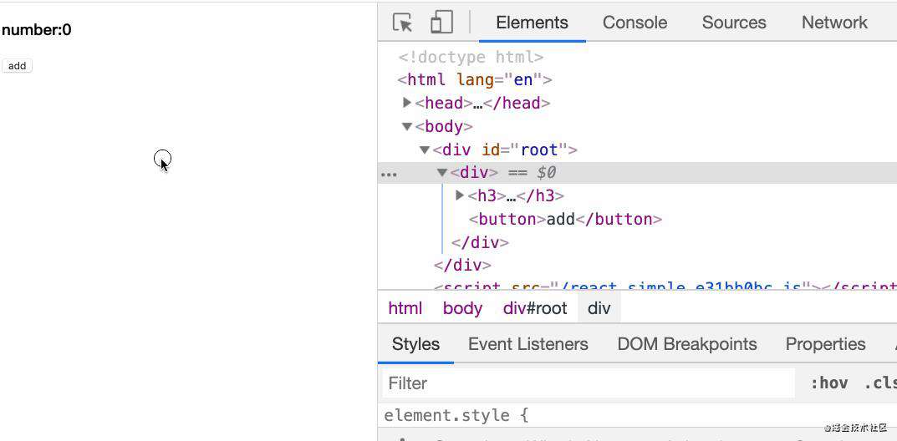Viewport: 897px width, 441px height.
Task: Toggle the device toolbar icon
Action: click(x=441, y=23)
